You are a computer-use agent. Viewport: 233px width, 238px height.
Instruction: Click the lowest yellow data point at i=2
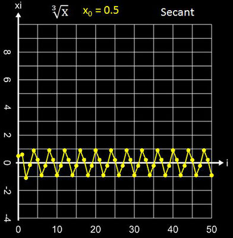[x=26, y=178]
